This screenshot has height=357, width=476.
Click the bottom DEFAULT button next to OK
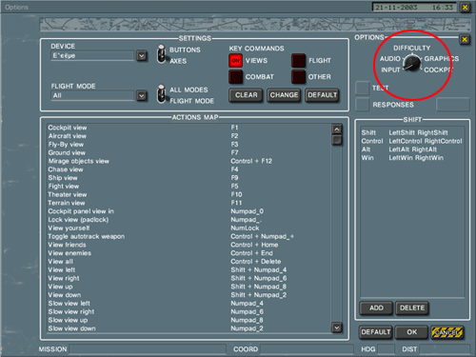point(376,332)
